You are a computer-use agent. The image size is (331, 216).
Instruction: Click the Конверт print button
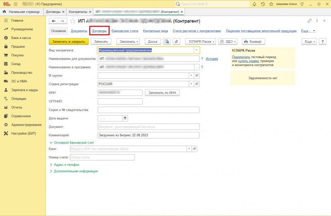point(253,41)
